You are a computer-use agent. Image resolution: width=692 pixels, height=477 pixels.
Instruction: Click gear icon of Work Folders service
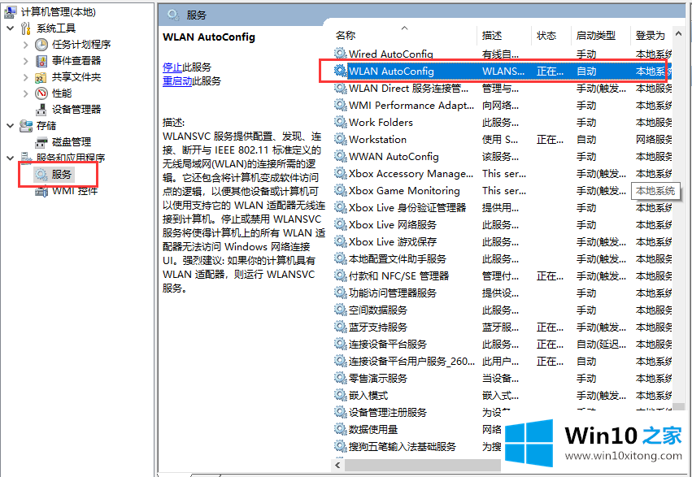[340, 122]
